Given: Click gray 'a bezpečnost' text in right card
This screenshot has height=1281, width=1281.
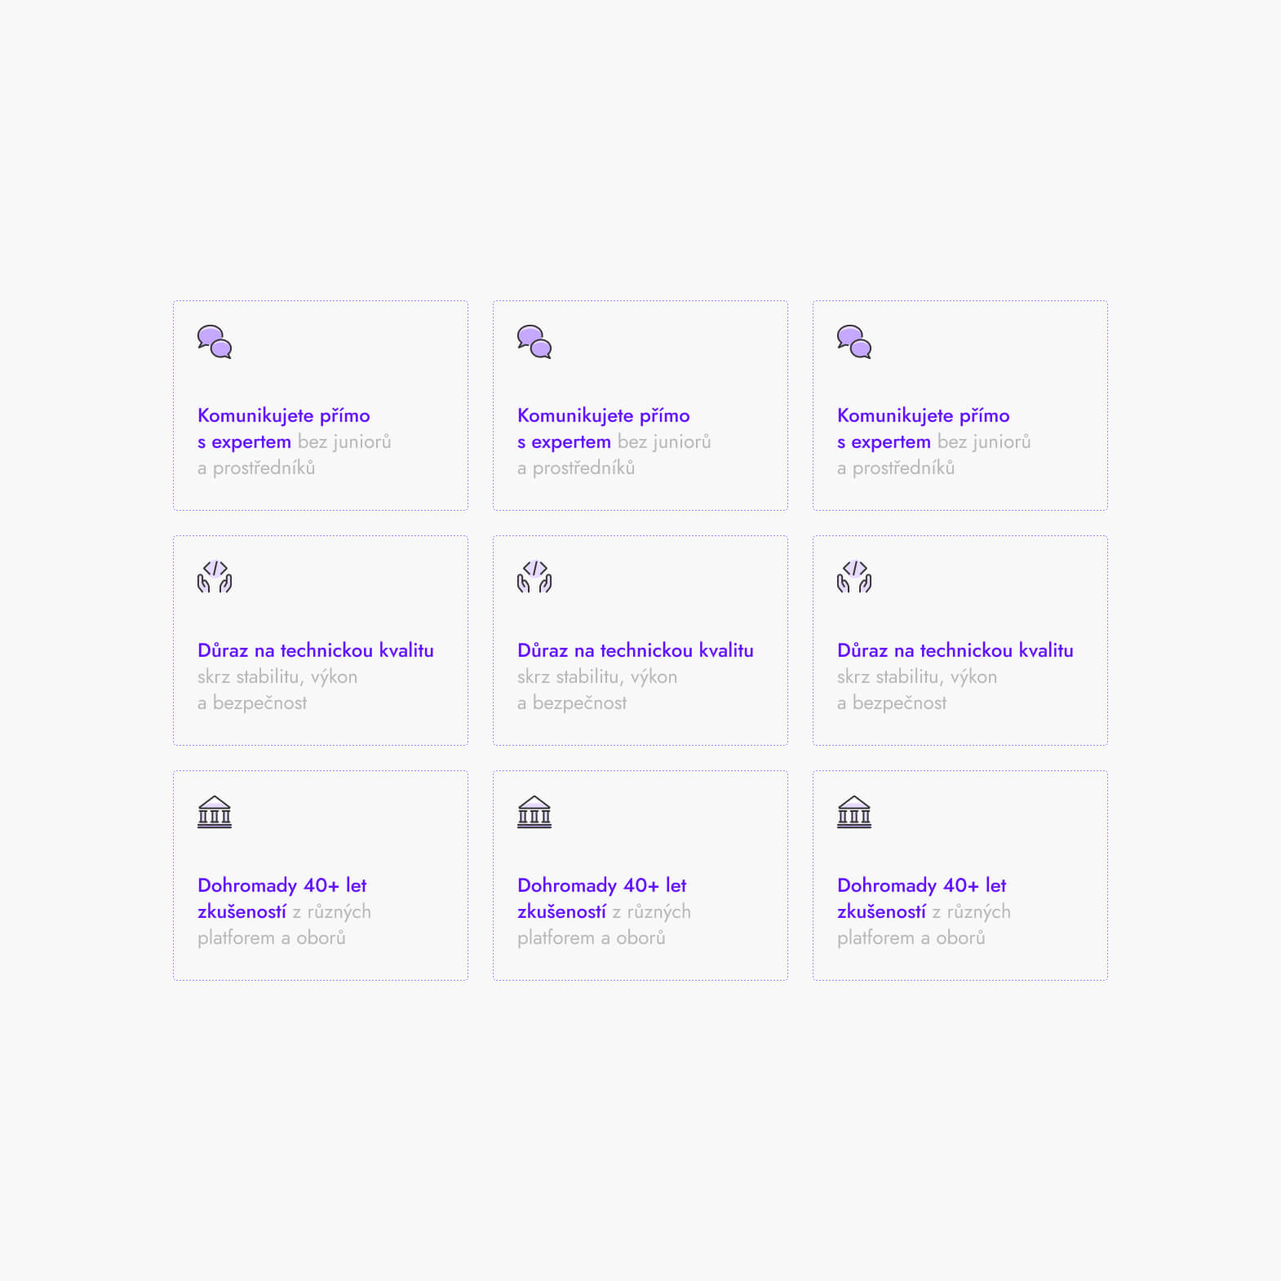Looking at the screenshot, I should click(x=892, y=703).
